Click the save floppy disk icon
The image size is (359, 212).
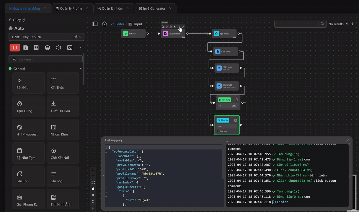[x=26, y=48]
